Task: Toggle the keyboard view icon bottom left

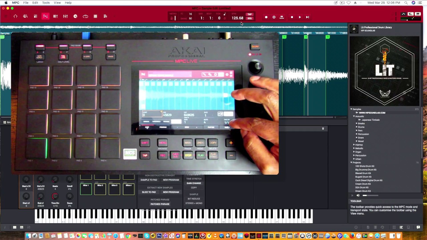Action: pyautogui.click(x=22, y=227)
